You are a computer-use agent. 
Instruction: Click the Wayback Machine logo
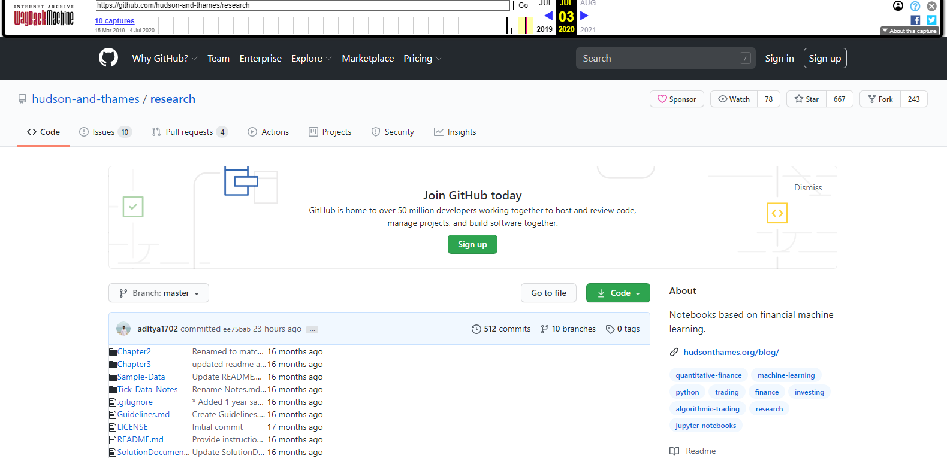click(x=44, y=17)
